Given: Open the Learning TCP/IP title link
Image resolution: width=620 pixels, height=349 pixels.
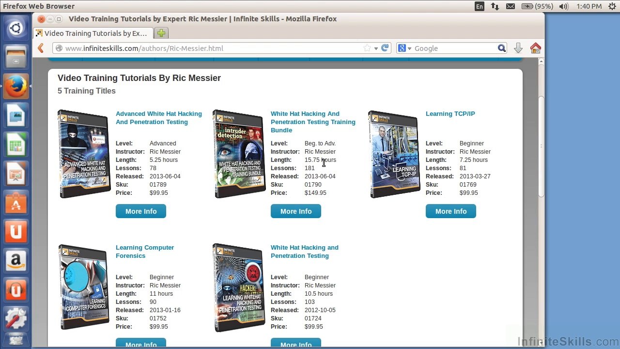Looking at the screenshot, I should coord(450,114).
